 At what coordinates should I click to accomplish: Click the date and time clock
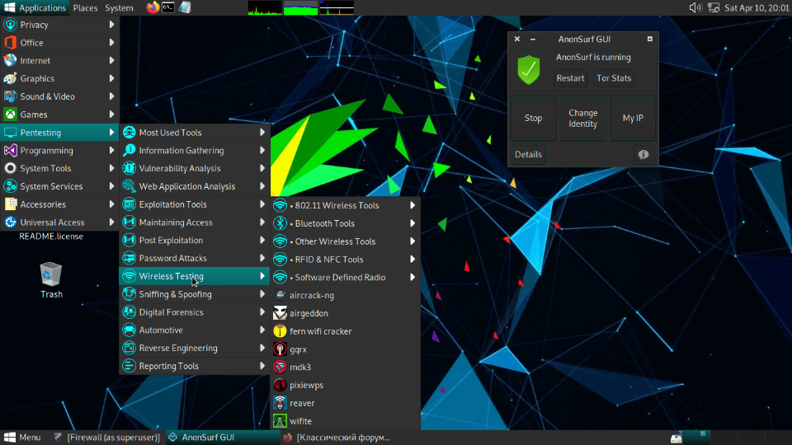[757, 7]
